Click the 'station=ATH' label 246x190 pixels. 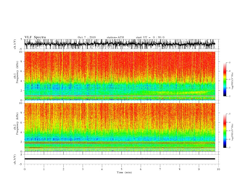click(x=115, y=37)
